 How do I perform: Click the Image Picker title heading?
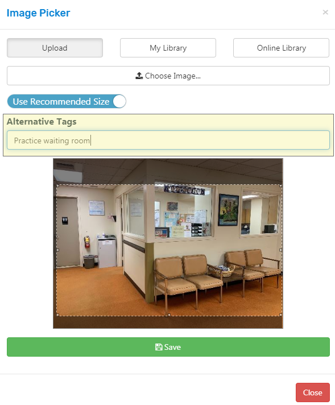pos(38,13)
